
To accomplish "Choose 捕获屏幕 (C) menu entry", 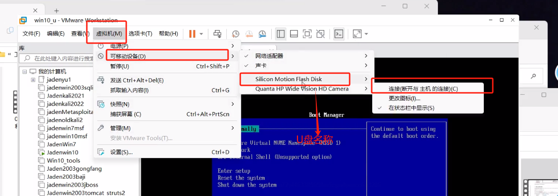I will pyautogui.click(x=167, y=114).
